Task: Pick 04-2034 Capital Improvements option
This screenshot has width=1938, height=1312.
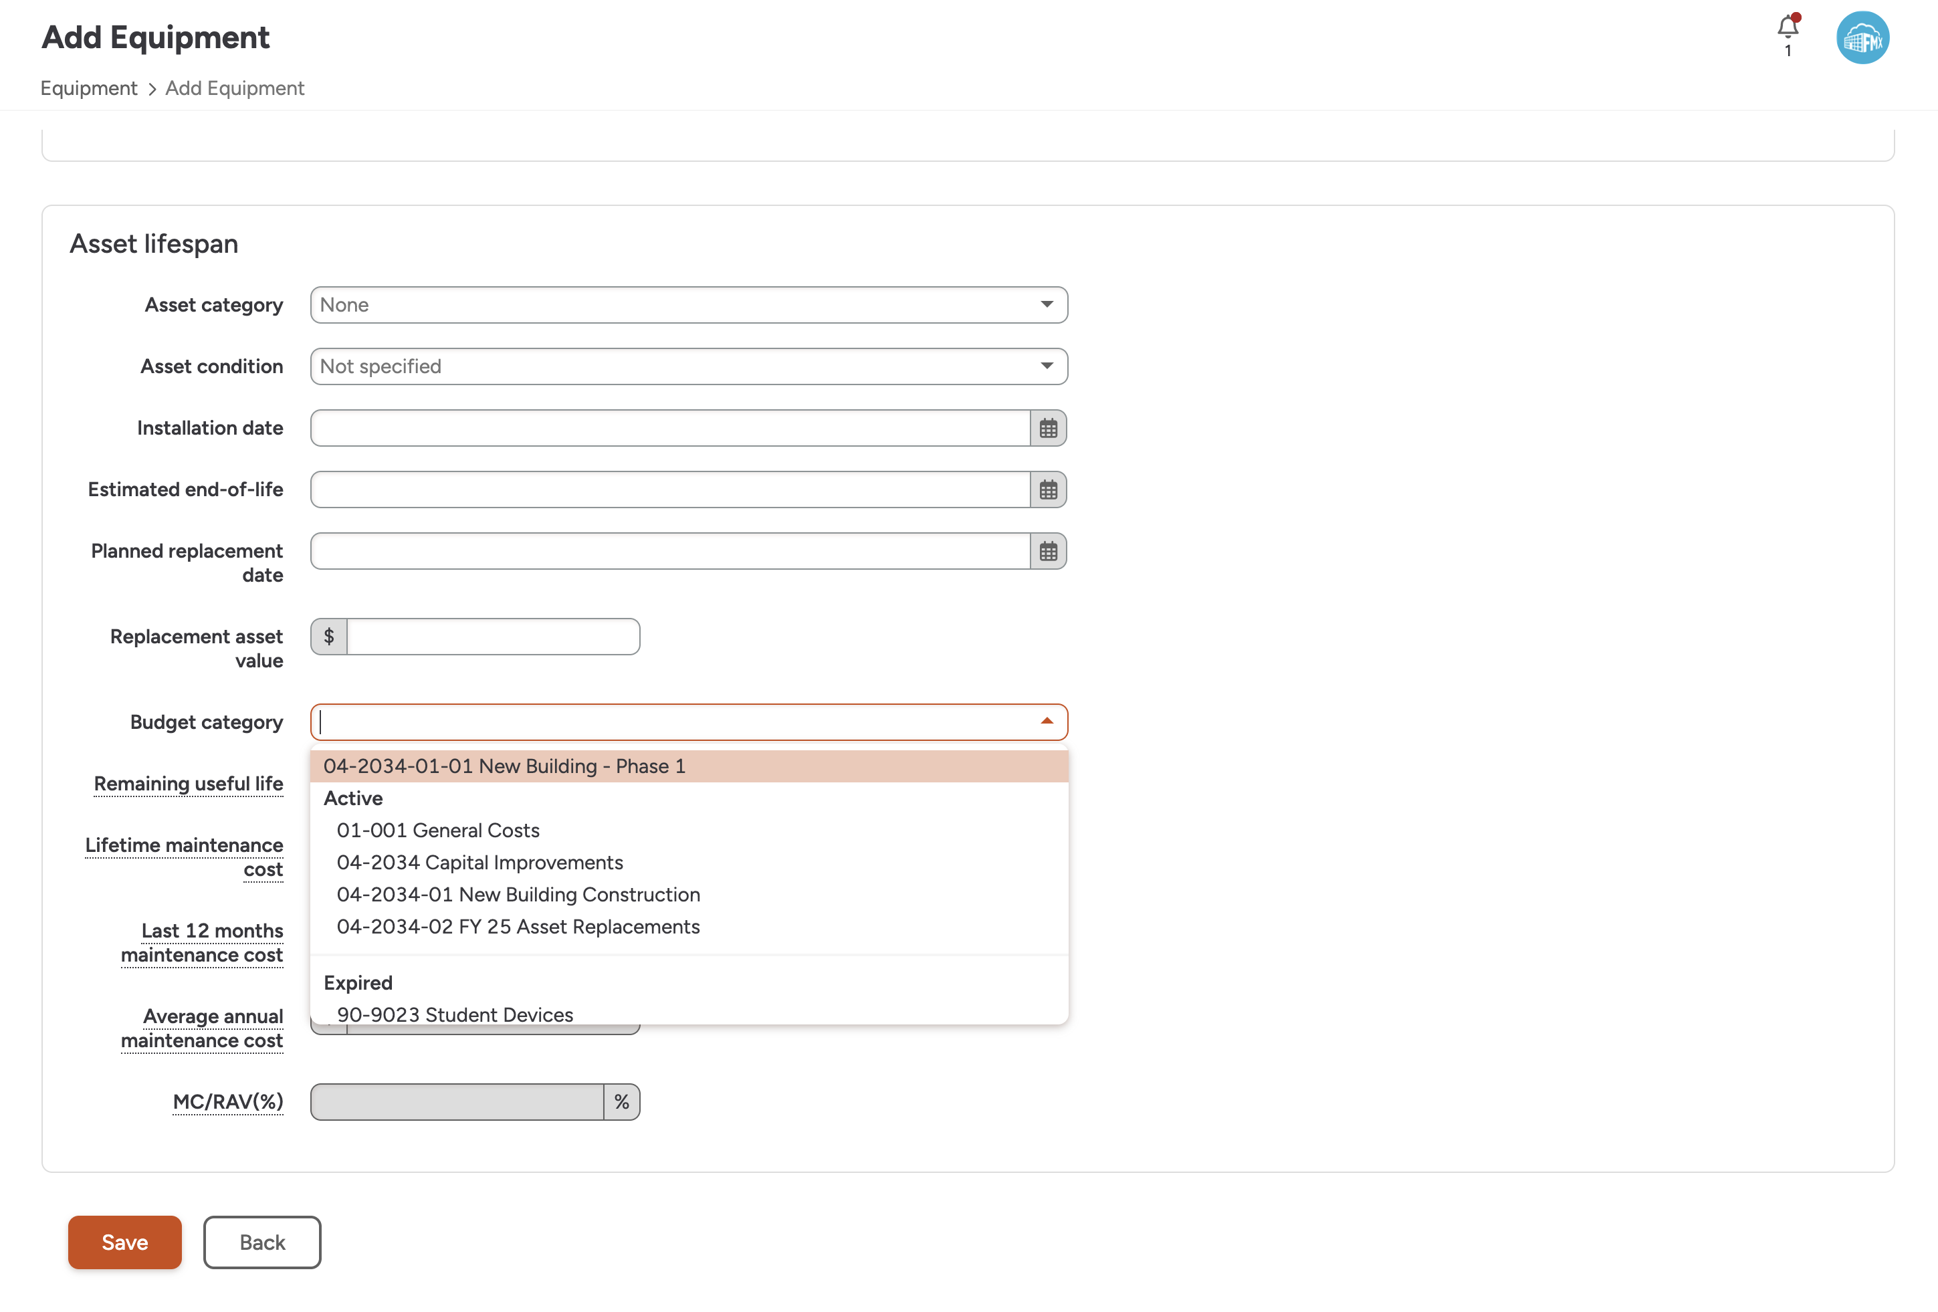Action: point(479,863)
